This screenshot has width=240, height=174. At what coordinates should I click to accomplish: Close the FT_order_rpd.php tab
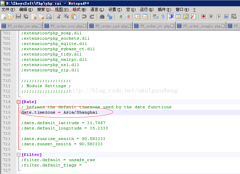[129, 26]
